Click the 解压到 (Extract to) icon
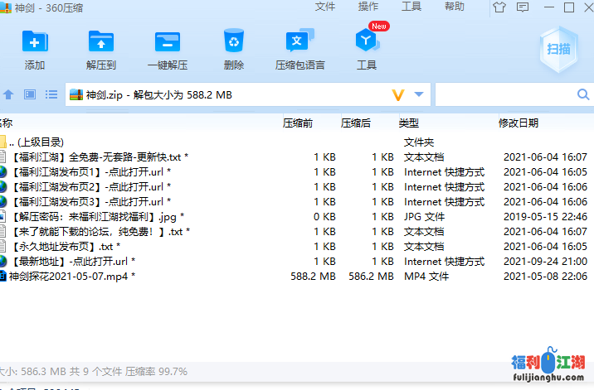This screenshot has width=594, height=390. 101,41
